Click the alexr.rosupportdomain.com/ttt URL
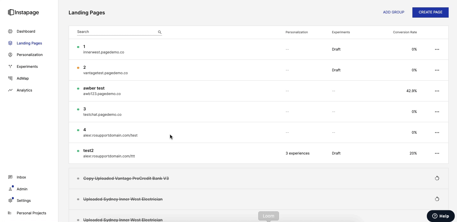 (109, 156)
